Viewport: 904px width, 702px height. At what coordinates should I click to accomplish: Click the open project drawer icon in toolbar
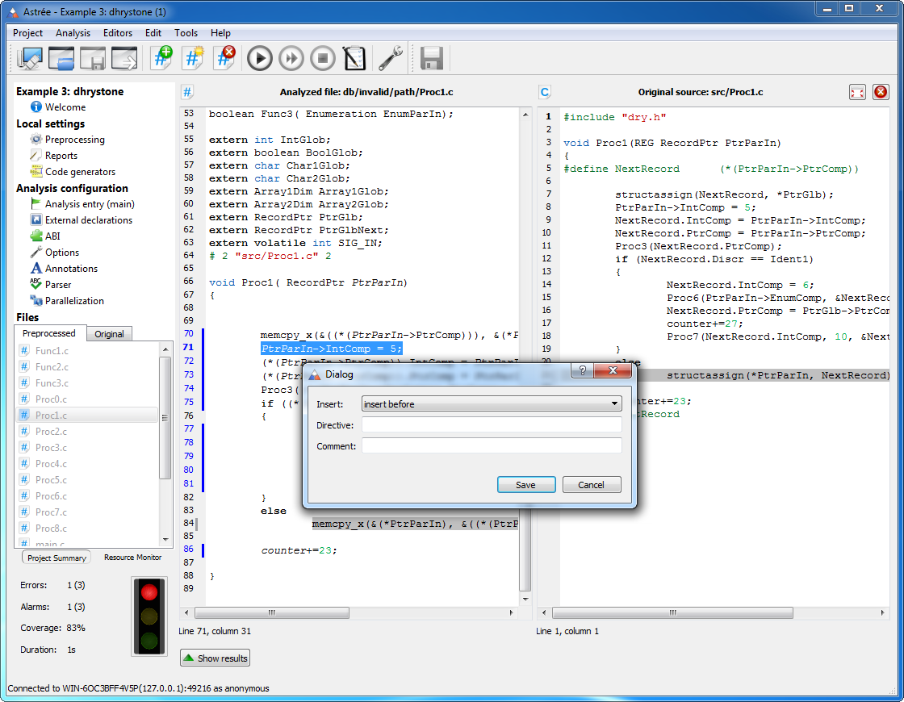pyautogui.click(x=61, y=58)
